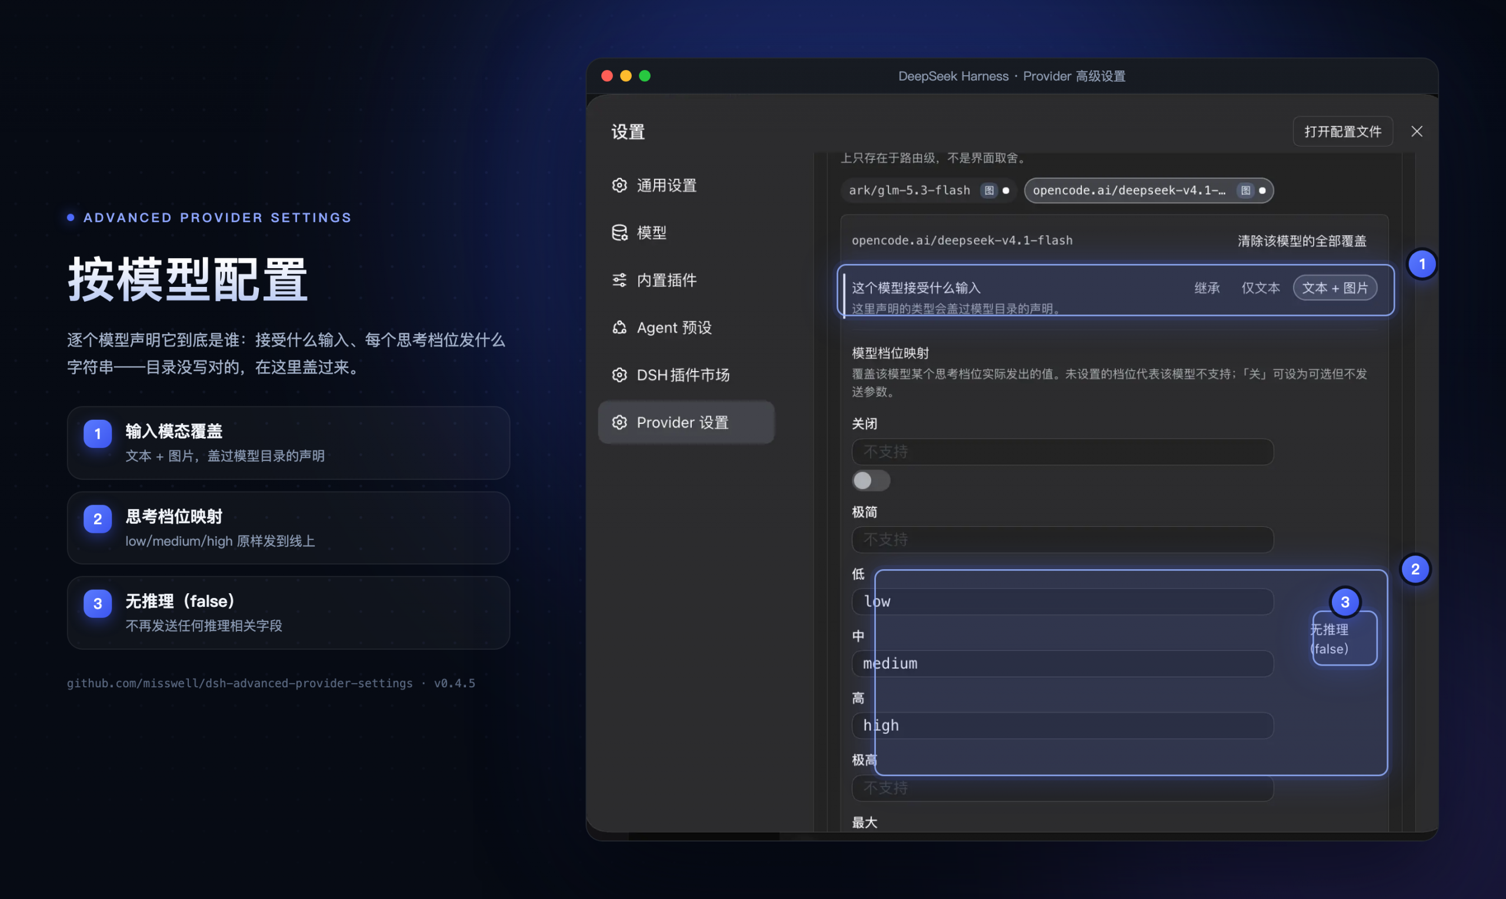Focus the 关闭 level input field
Image resolution: width=1506 pixels, height=899 pixels.
pyautogui.click(x=1062, y=452)
